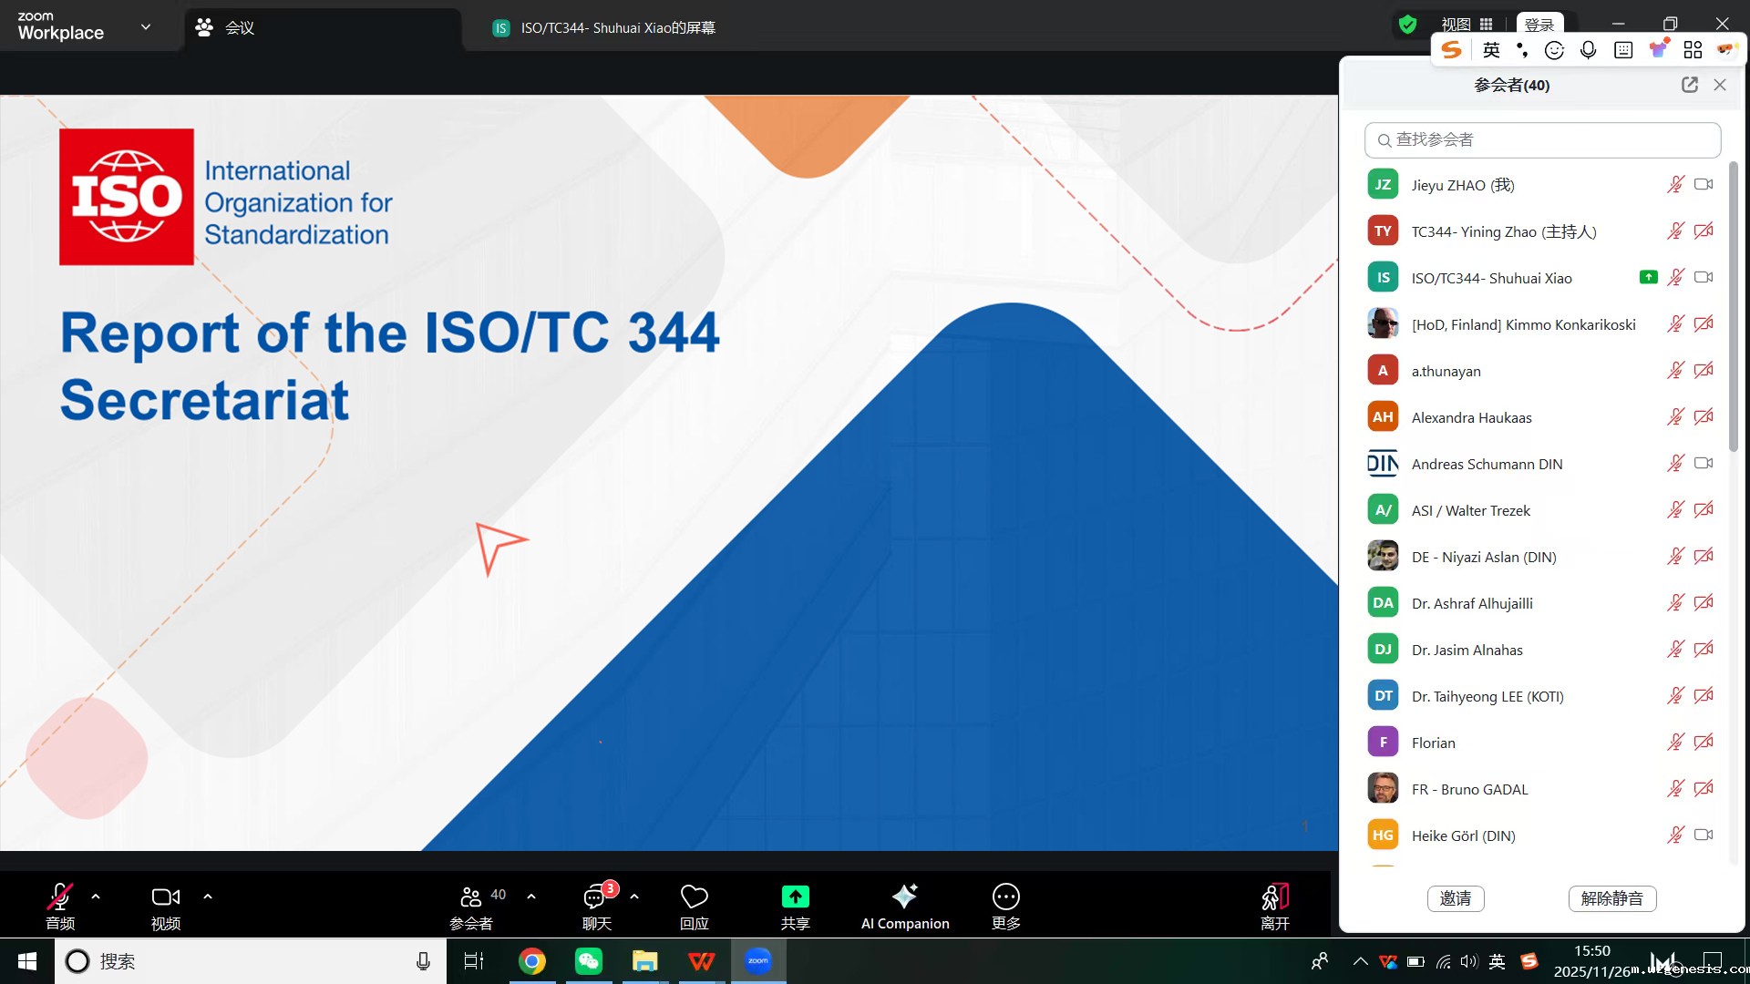Screen dimensions: 1750x984
Task: Click the Leave meeting icon
Action: (1274, 897)
